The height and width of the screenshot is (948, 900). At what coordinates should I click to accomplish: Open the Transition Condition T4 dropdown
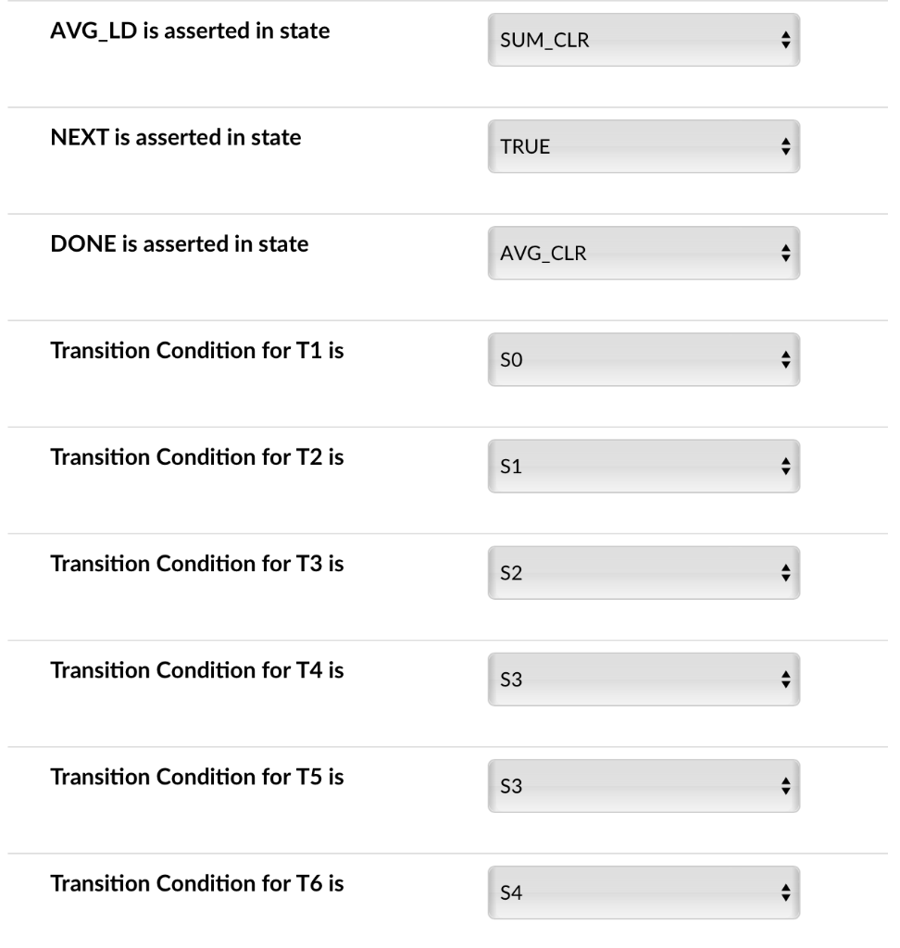coord(643,679)
